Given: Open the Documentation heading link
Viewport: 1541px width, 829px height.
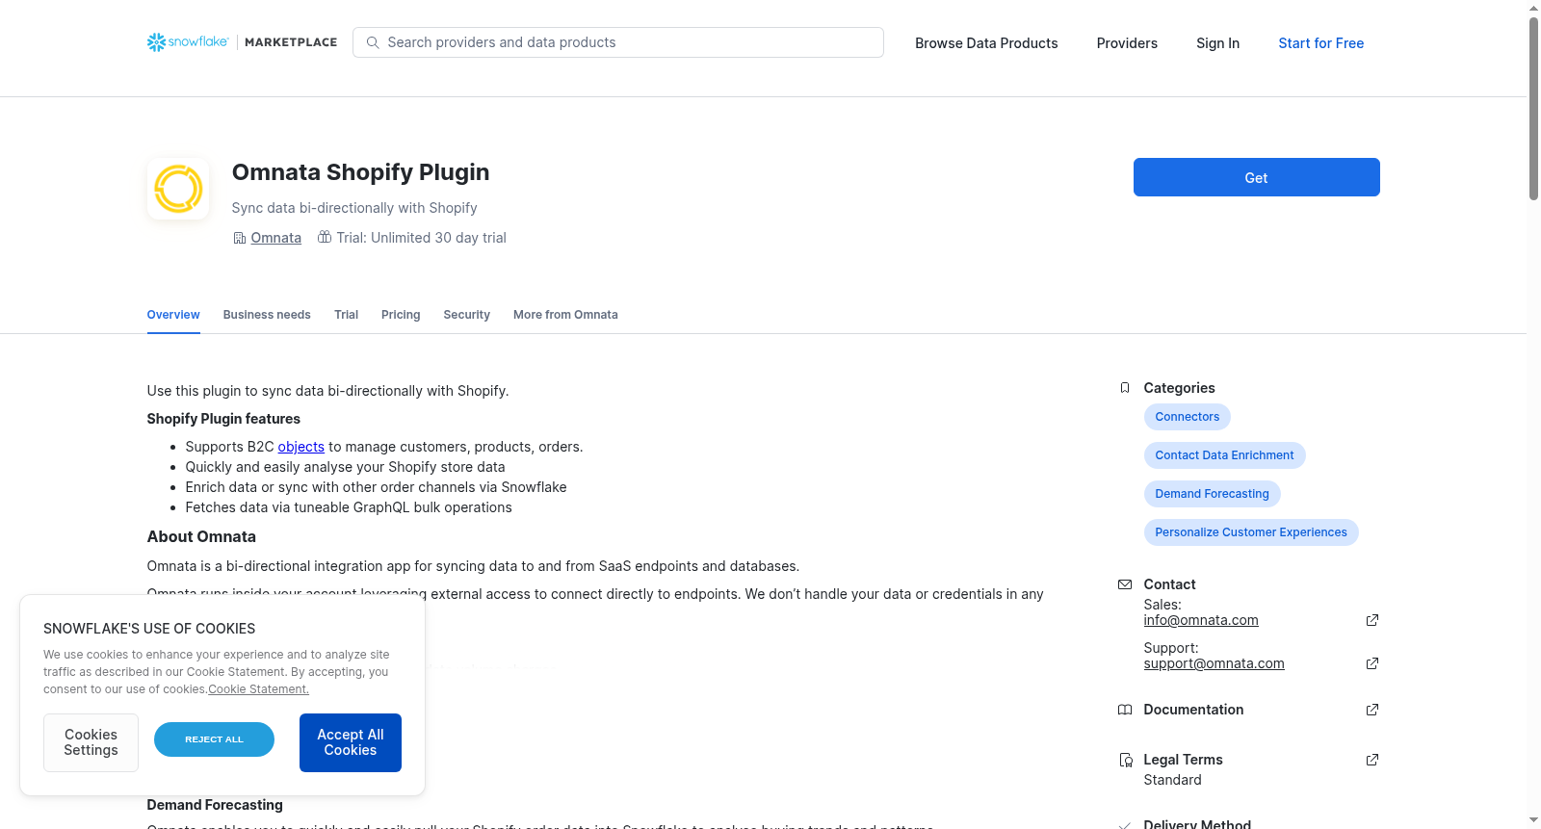Looking at the screenshot, I should [x=1193, y=710].
